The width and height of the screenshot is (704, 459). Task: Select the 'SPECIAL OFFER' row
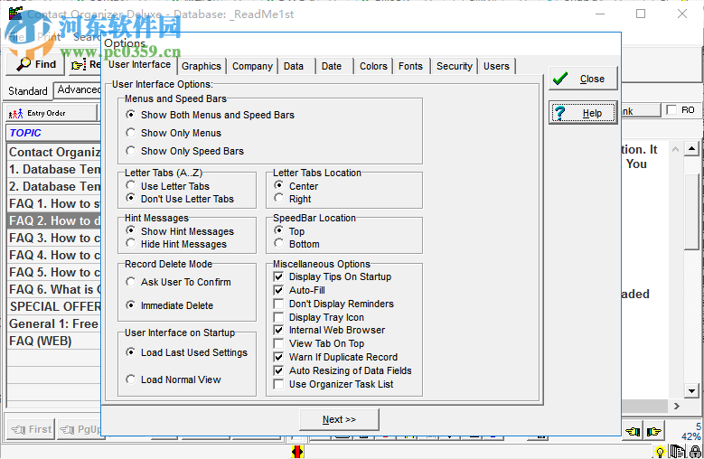54,306
